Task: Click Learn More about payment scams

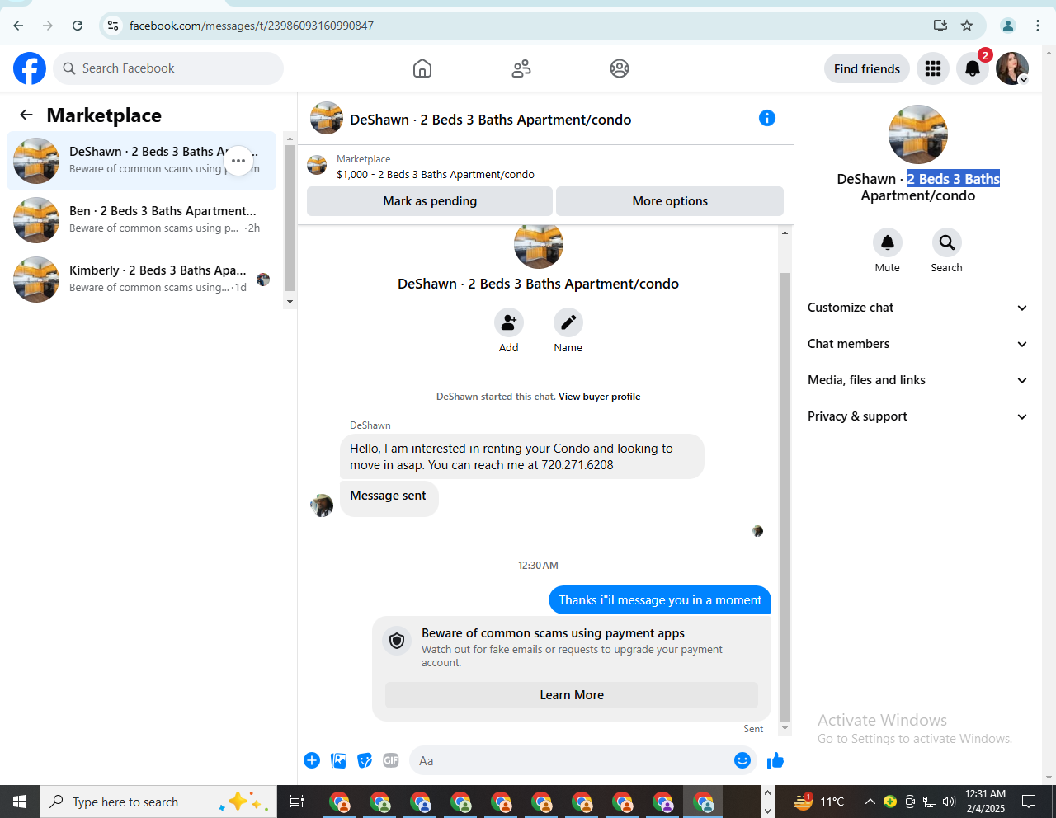Action: click(572, 695)
